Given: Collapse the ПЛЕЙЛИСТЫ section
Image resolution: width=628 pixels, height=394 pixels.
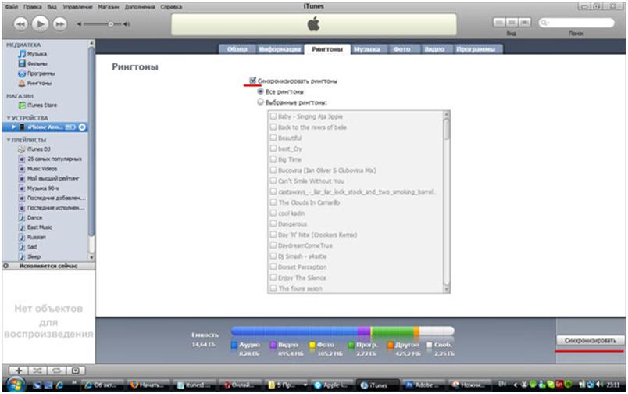Looking at the screenshot, I should point(8,140).
